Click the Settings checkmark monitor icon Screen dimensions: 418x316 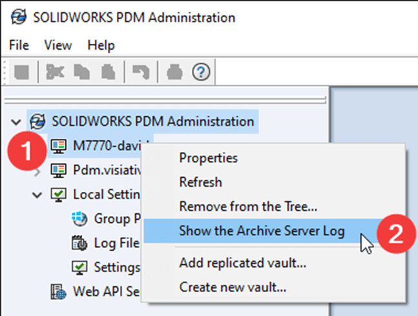tap(79, 268)
